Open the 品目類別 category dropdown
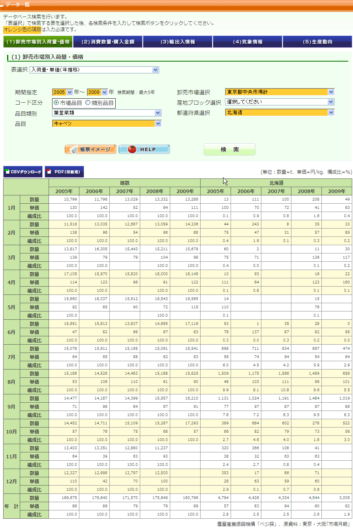 107,113
